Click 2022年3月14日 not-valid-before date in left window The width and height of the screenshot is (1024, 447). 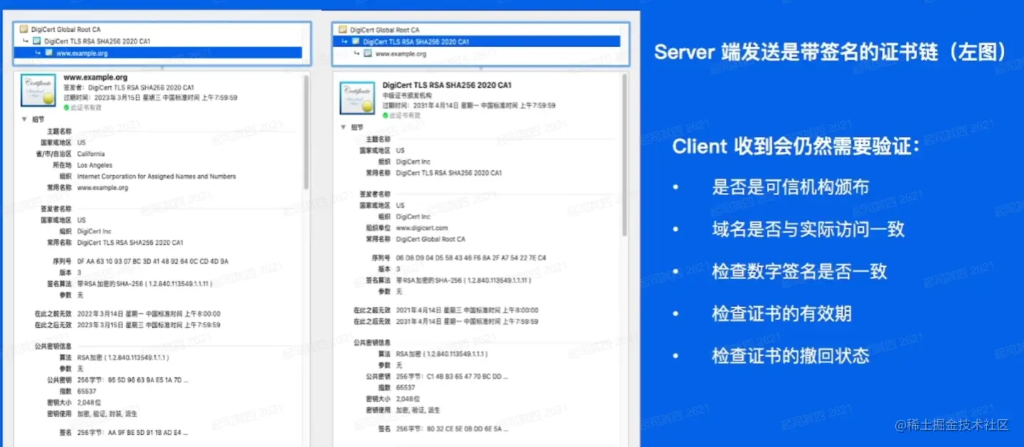coord(149,313)
